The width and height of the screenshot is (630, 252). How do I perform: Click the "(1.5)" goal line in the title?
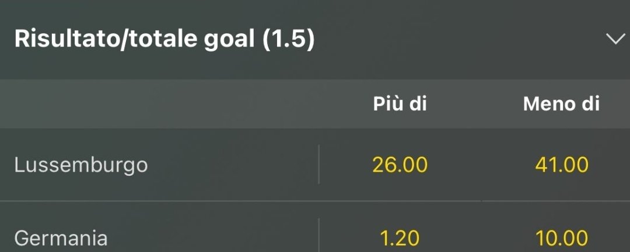pos(288,40)
